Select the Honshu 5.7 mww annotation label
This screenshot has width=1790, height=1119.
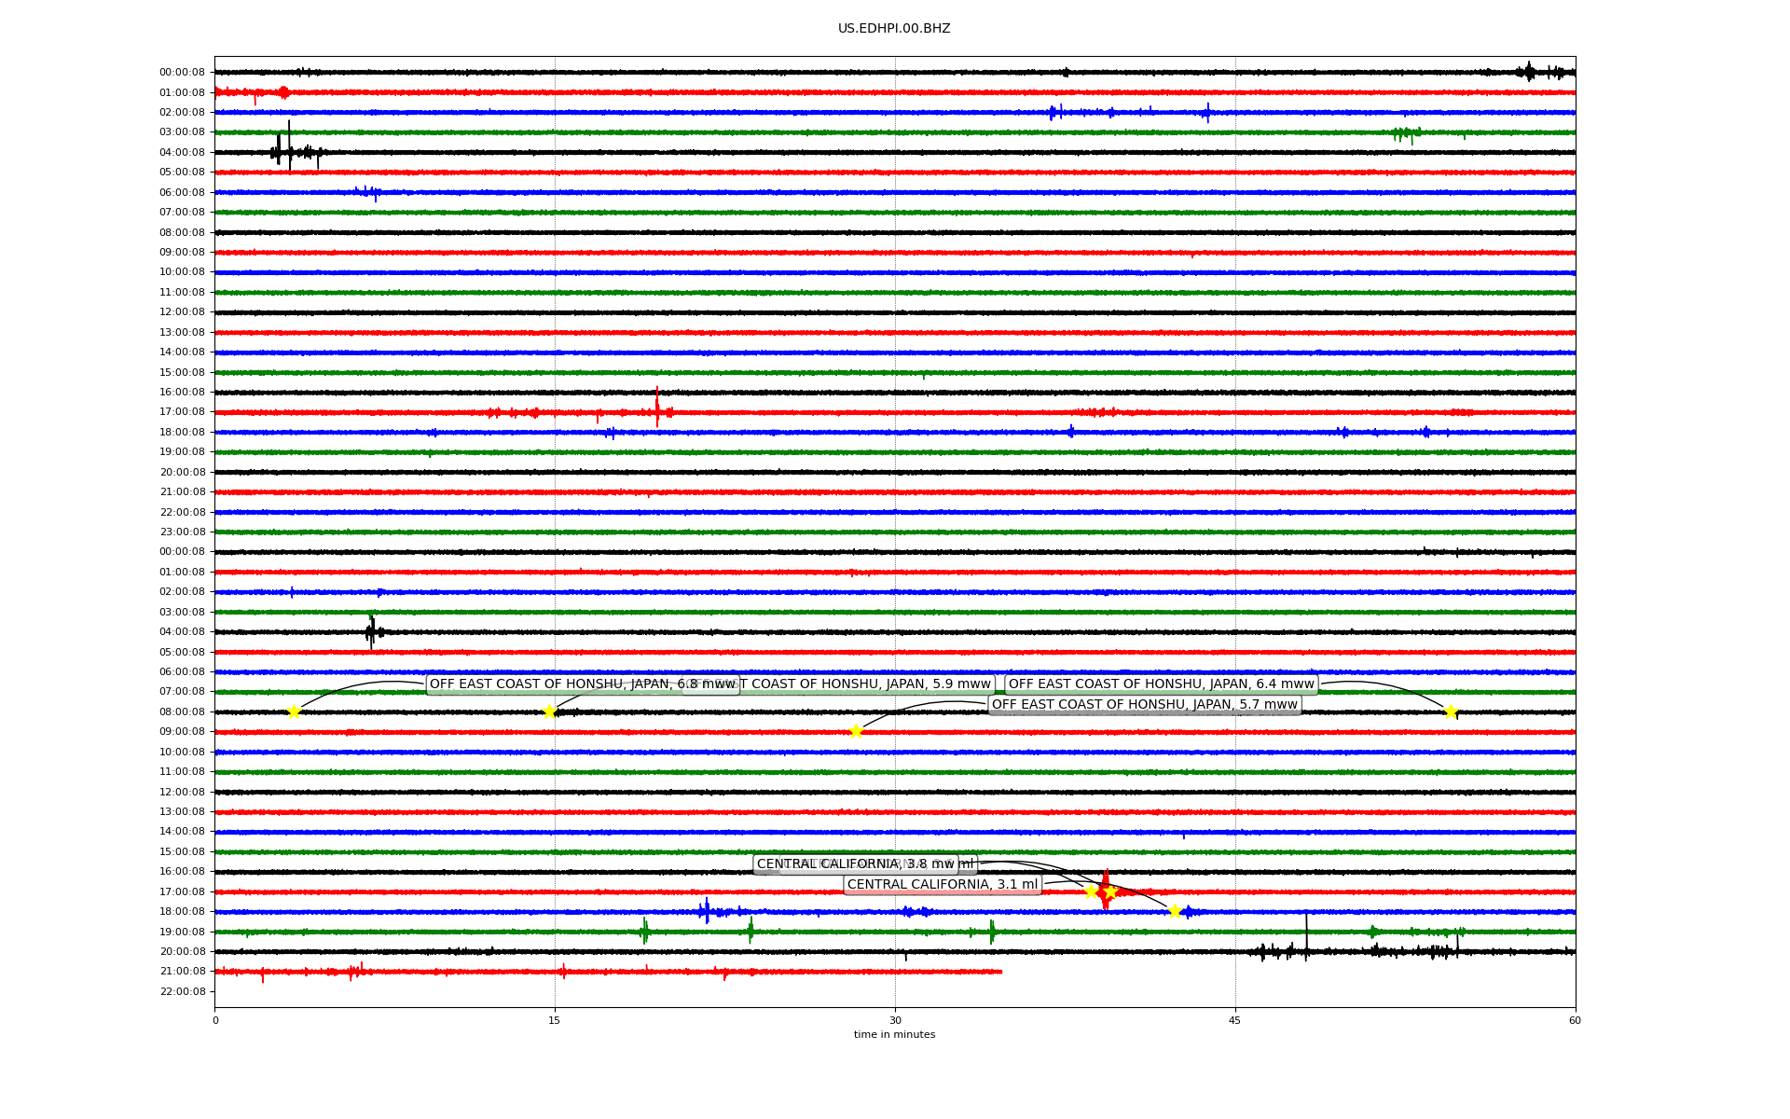[x=1144, y=705]
